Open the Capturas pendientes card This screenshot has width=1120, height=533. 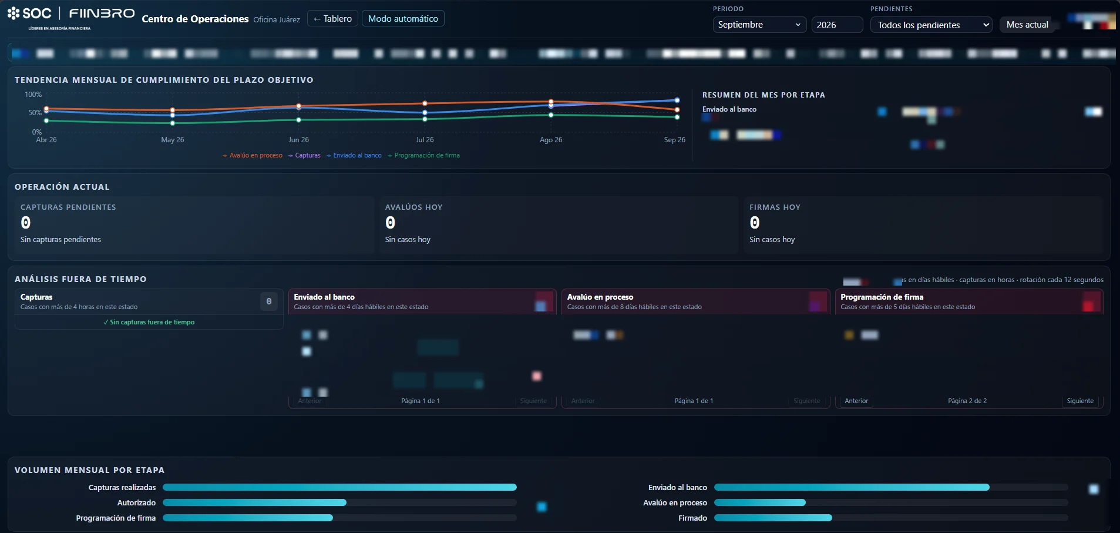194,224
